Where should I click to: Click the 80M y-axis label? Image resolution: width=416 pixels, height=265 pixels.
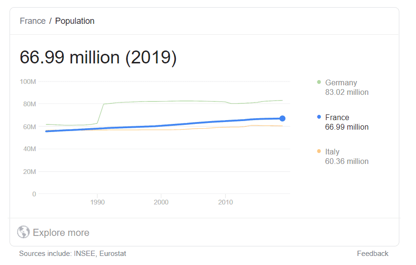(30, 104)
